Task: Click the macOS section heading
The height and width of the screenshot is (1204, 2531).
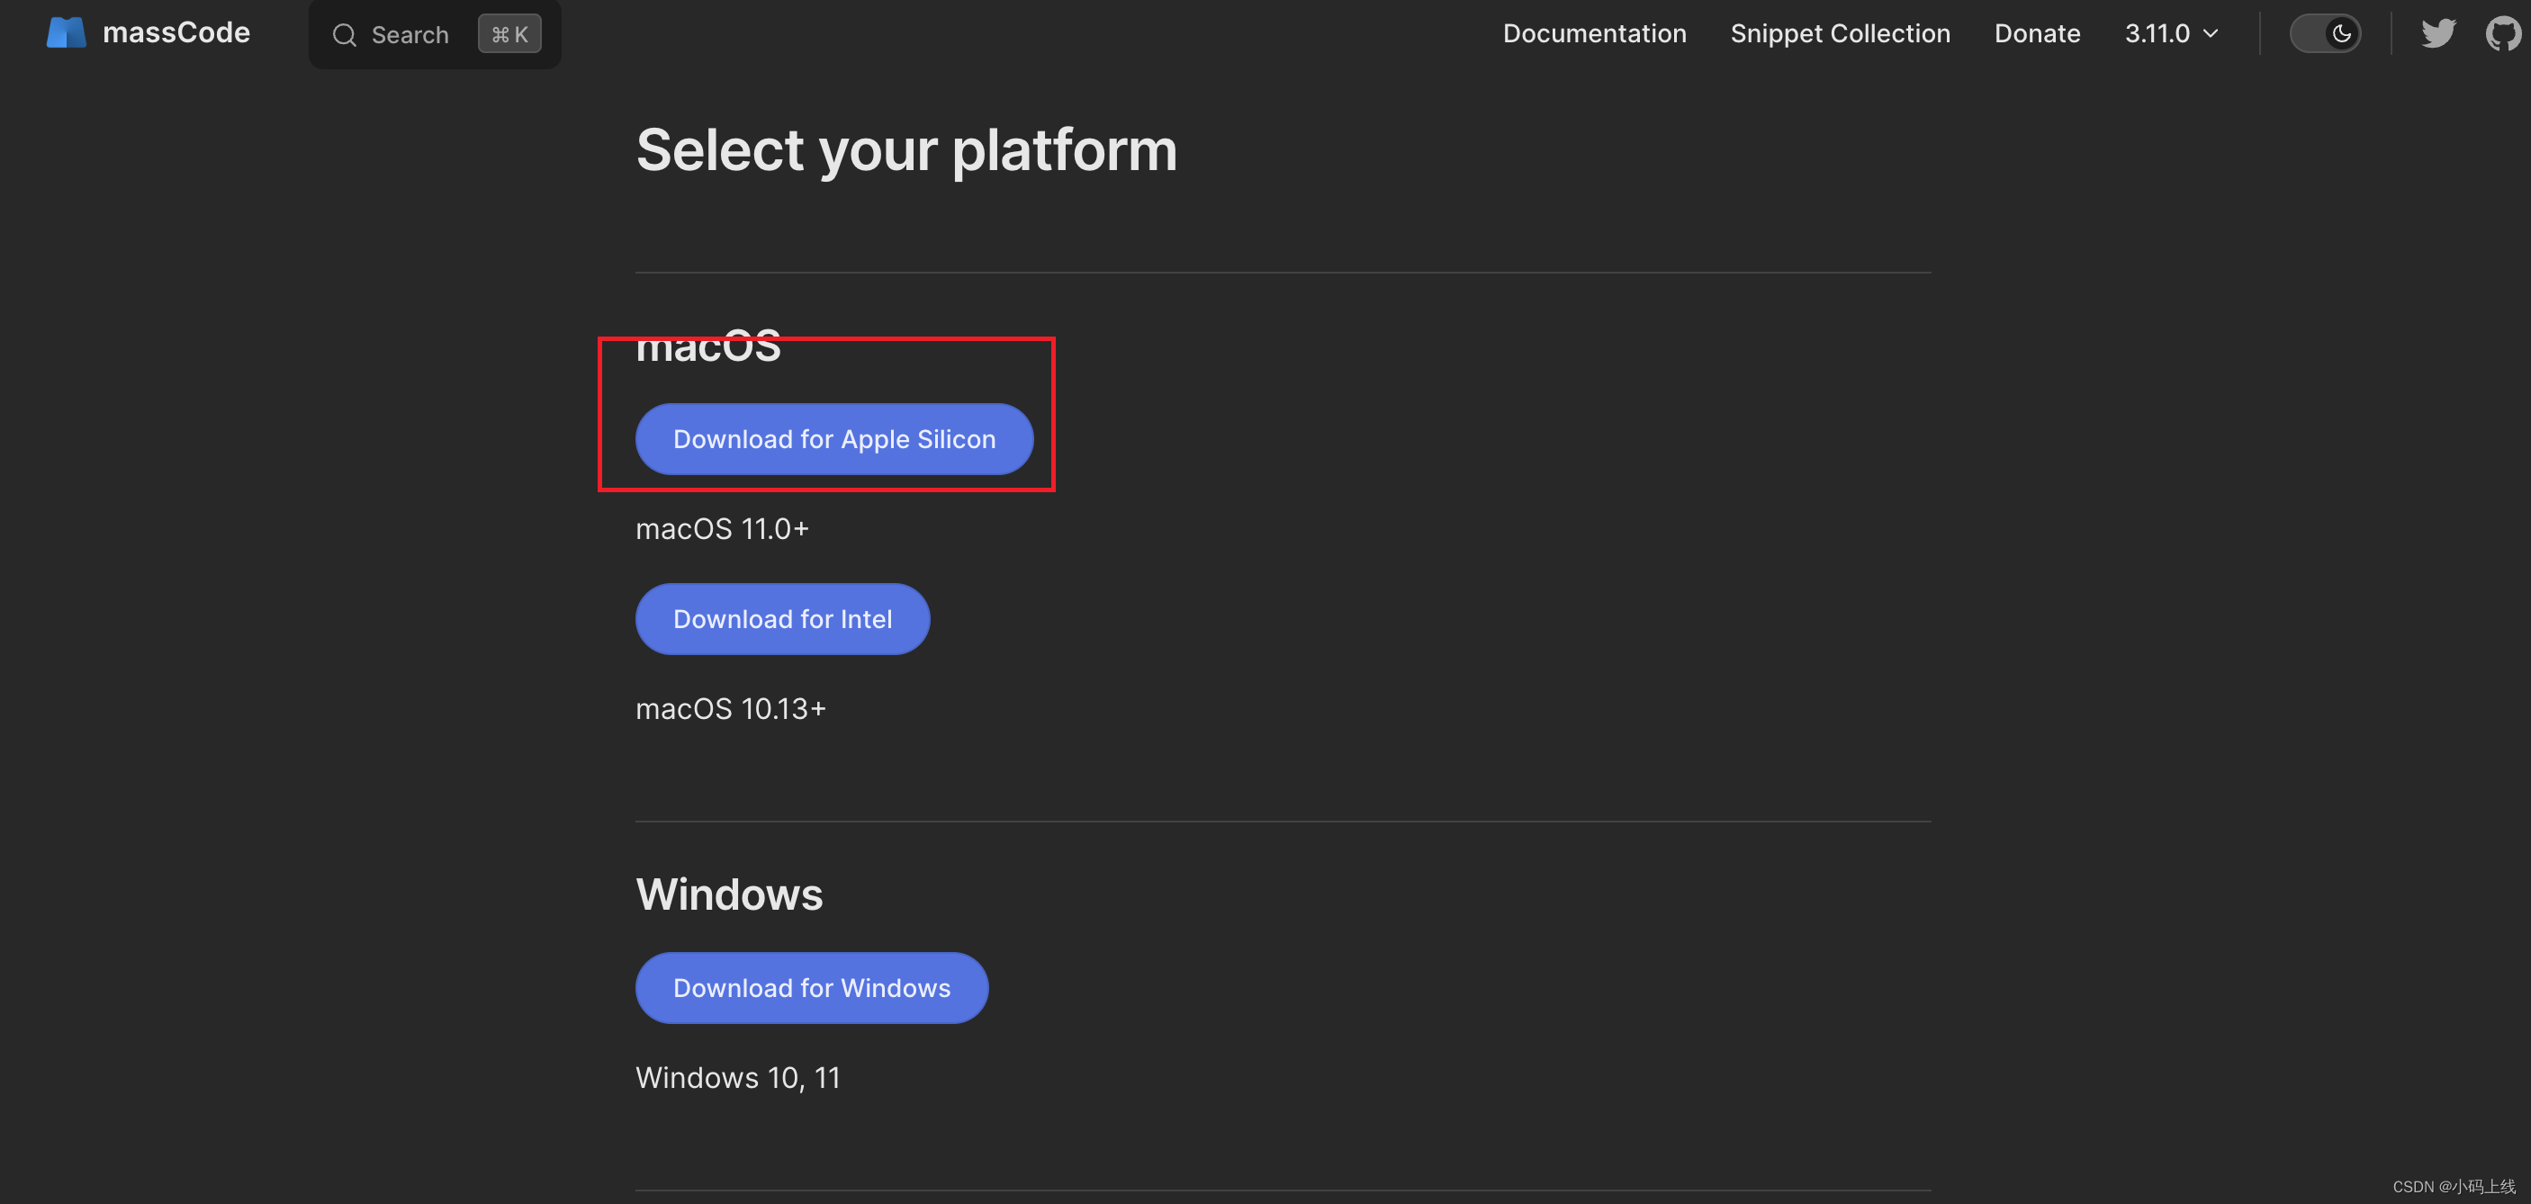Action: 708,346
